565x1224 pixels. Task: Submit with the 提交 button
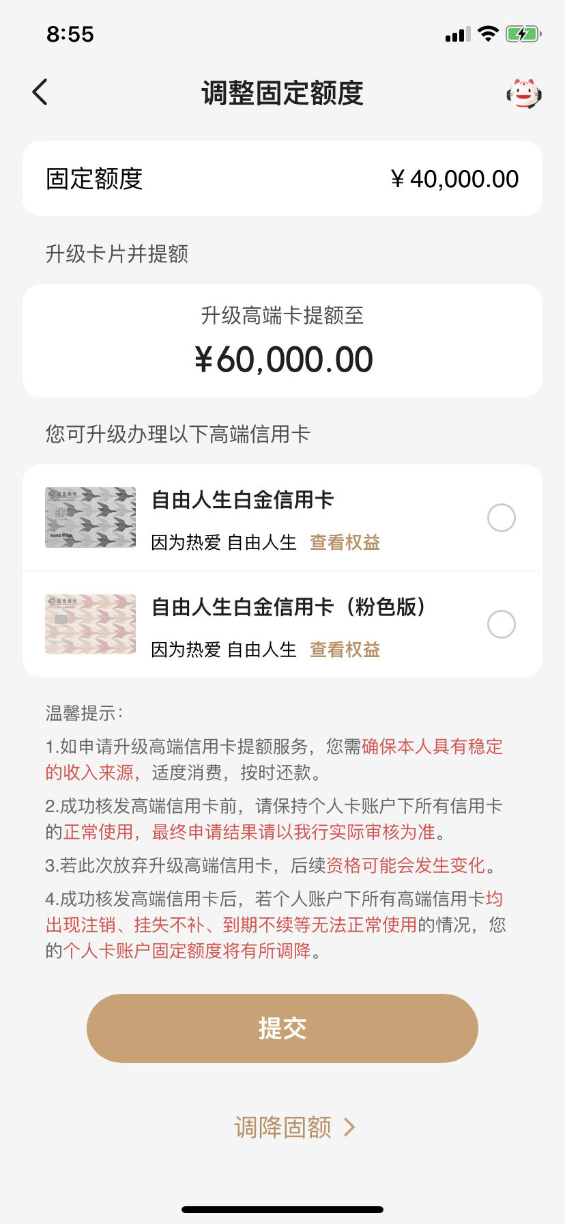click(x=282, y=1028)
